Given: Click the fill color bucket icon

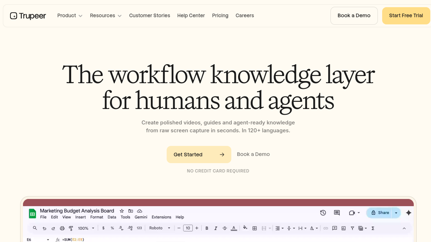Looking at the screenshot, I should click(x=245, y=228).
